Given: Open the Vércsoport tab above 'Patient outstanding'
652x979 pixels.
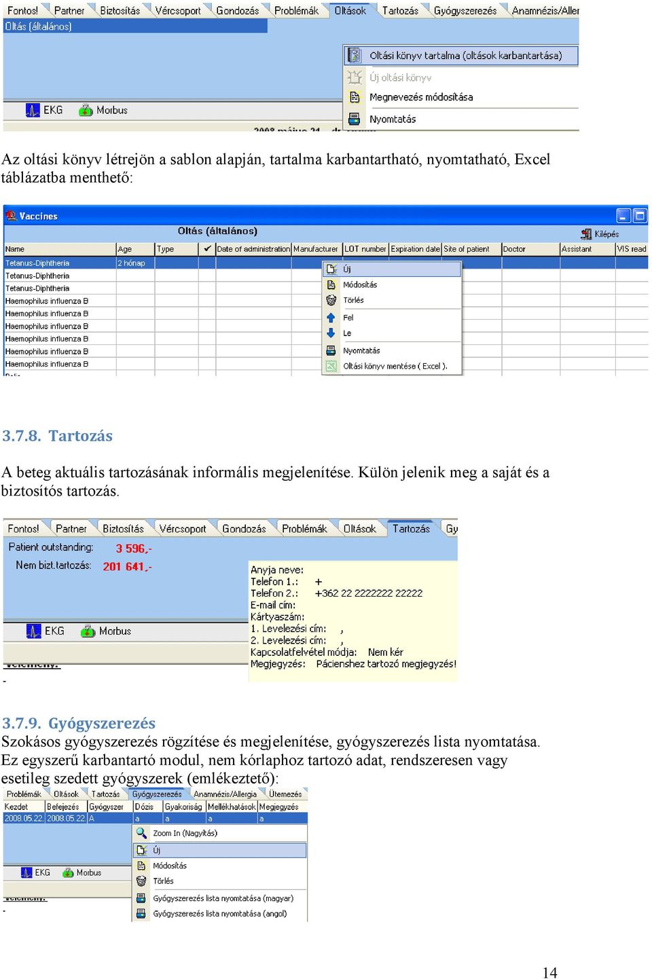Looking at the screenshot, I should [182, 528].
